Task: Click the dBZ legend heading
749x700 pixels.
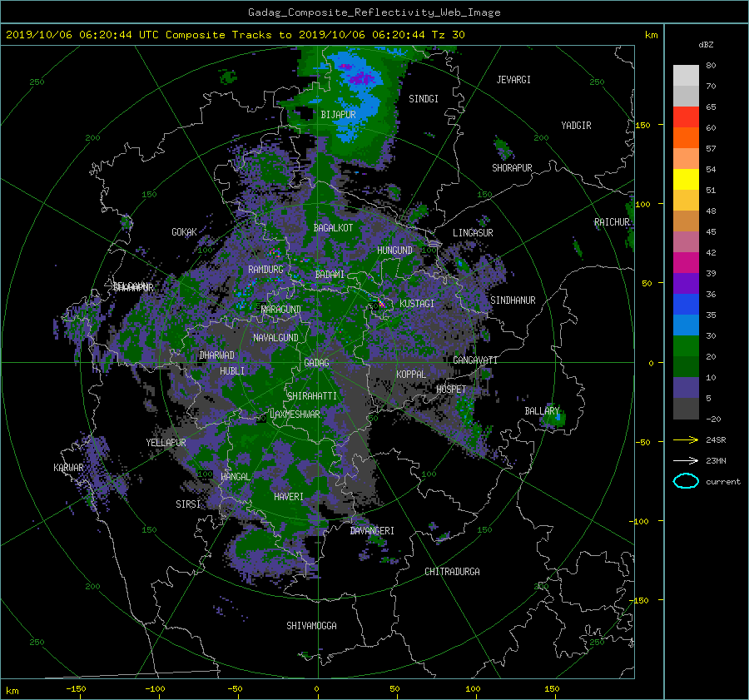Action: [706, 44]
